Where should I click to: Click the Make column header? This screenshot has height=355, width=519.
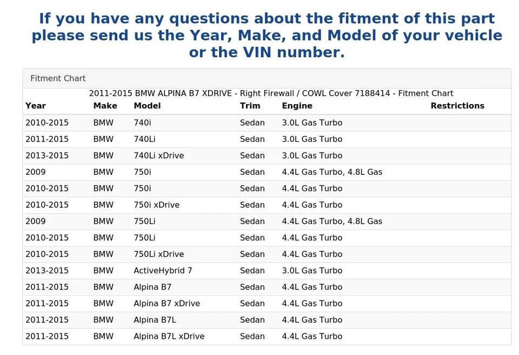105,106
